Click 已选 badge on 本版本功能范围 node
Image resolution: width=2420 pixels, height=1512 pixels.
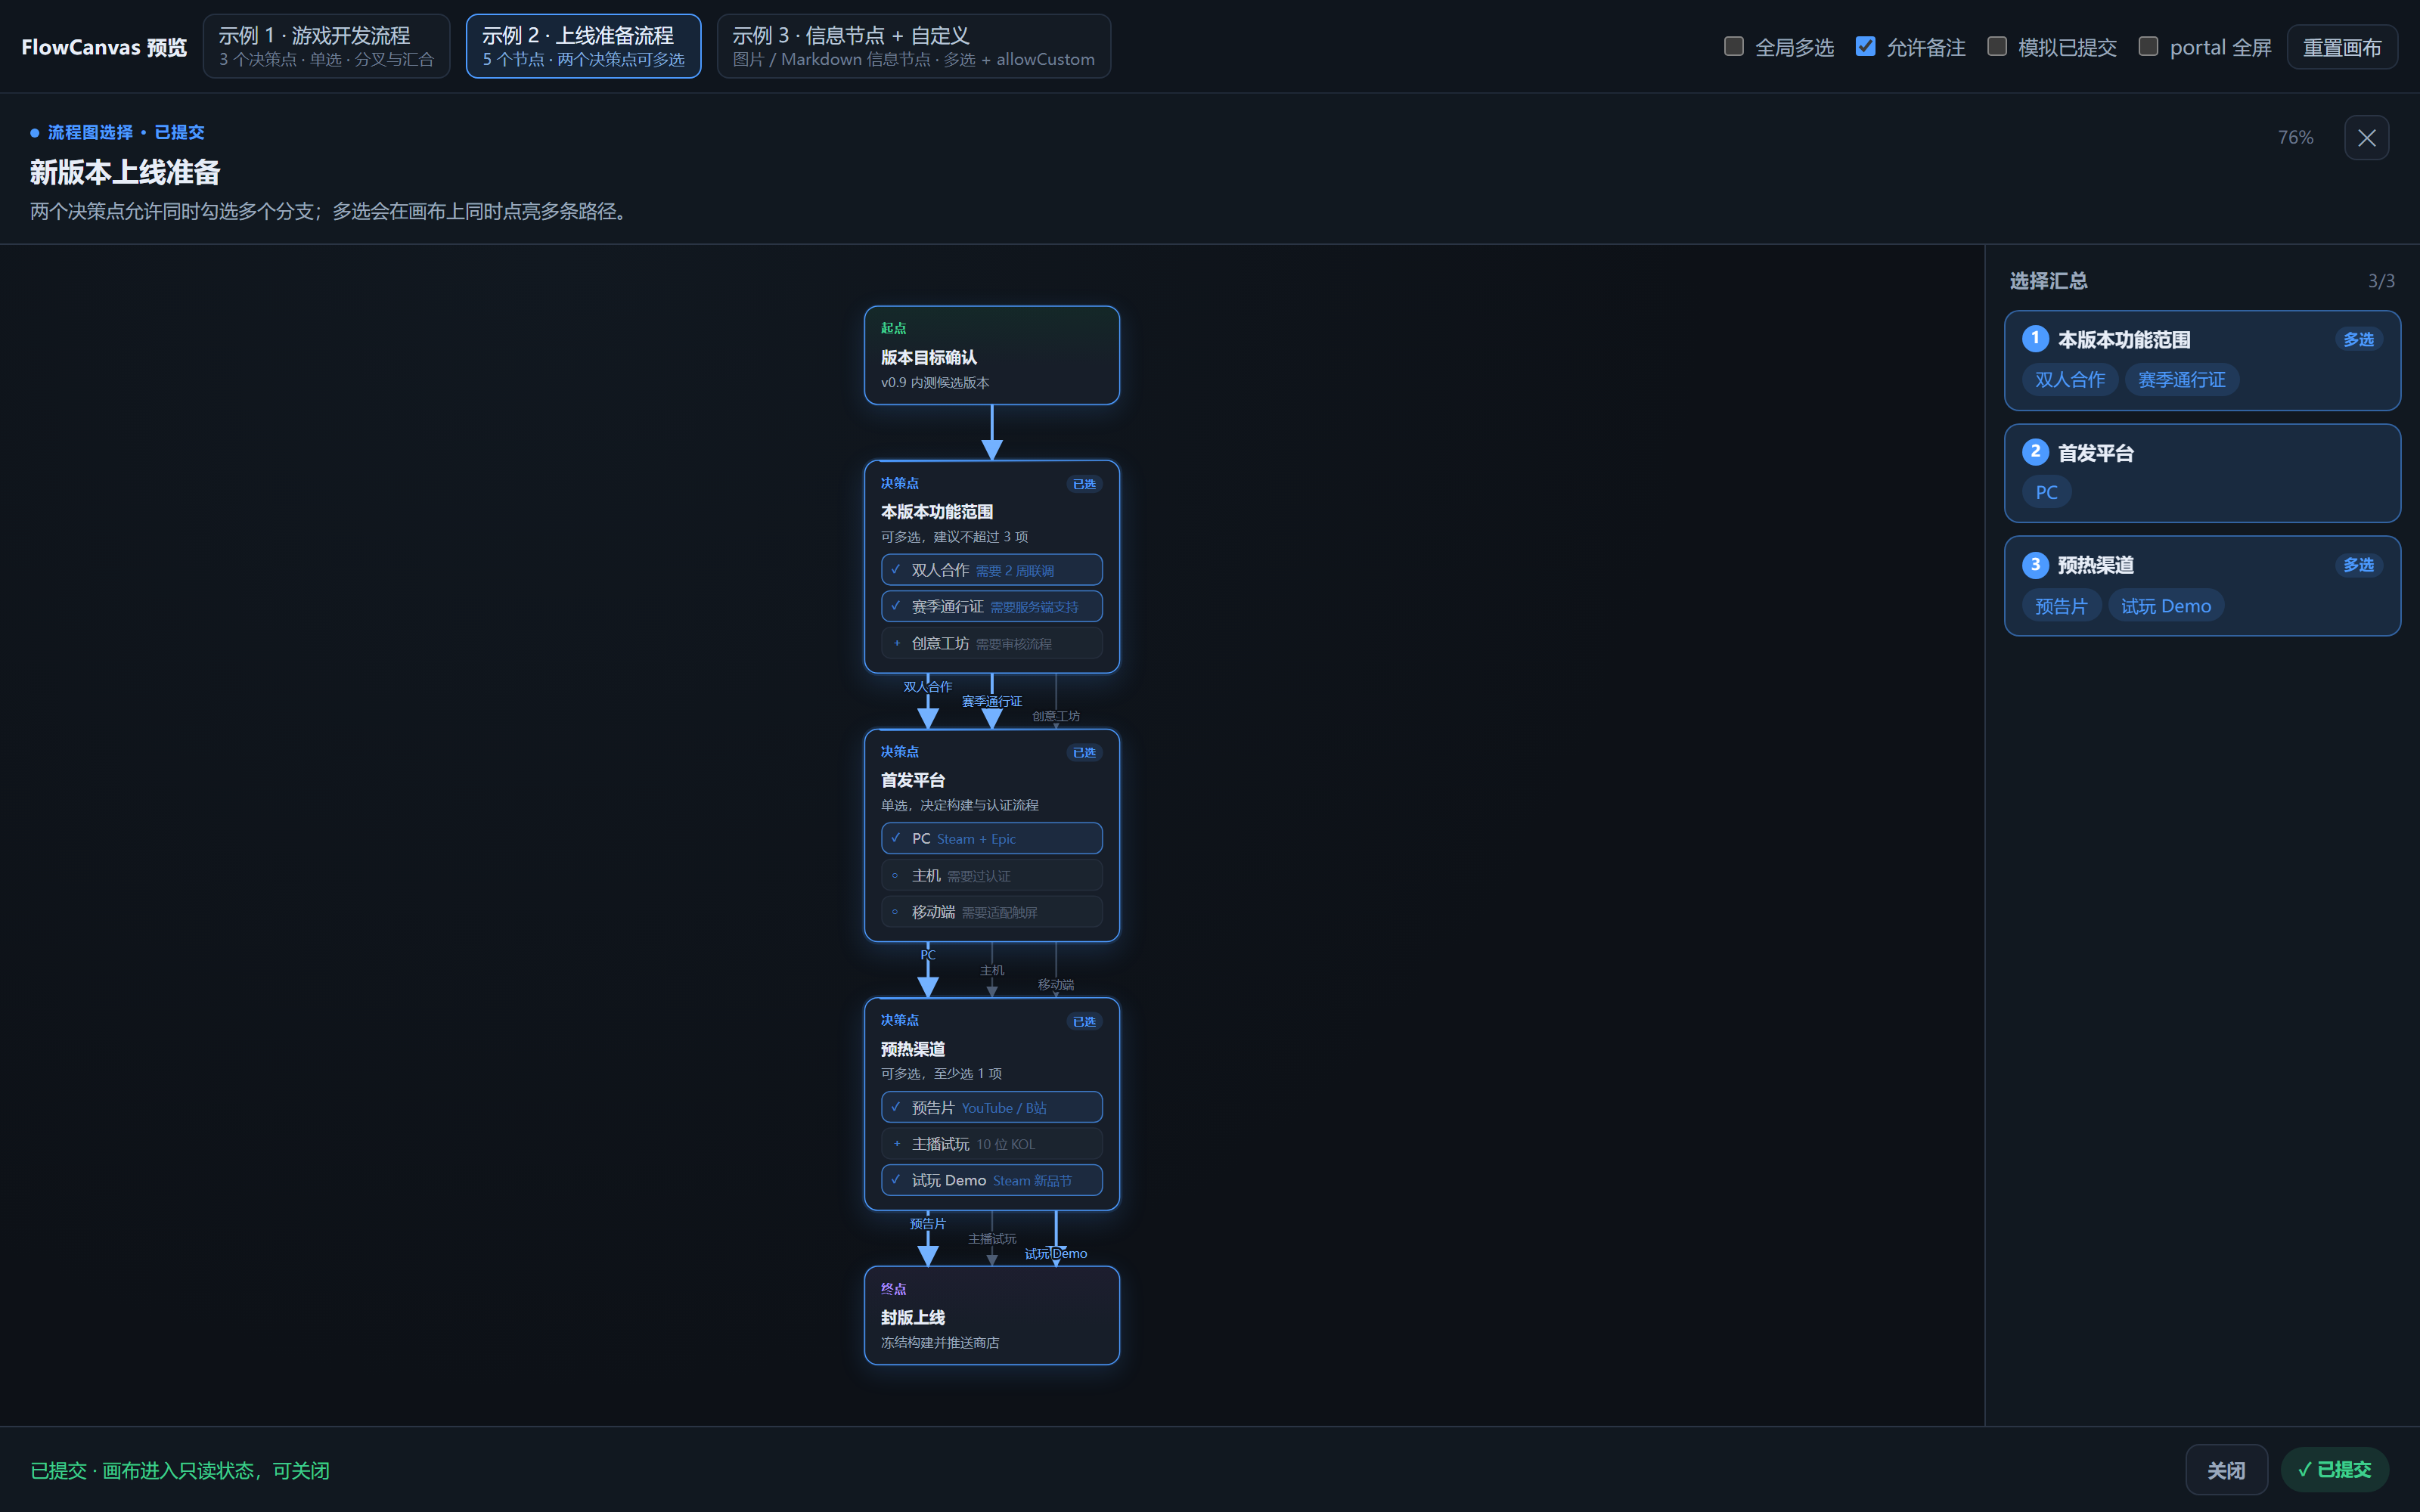pyautogui.click(x=1084, y=484)
